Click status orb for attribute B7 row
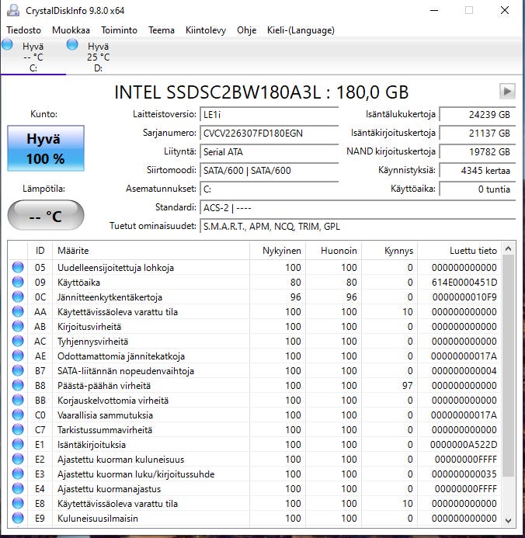The width and height of the screenshot is (525, 538). tap(18, 370)
